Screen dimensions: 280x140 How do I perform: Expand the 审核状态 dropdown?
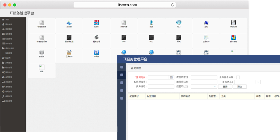[x=258, y=82]
